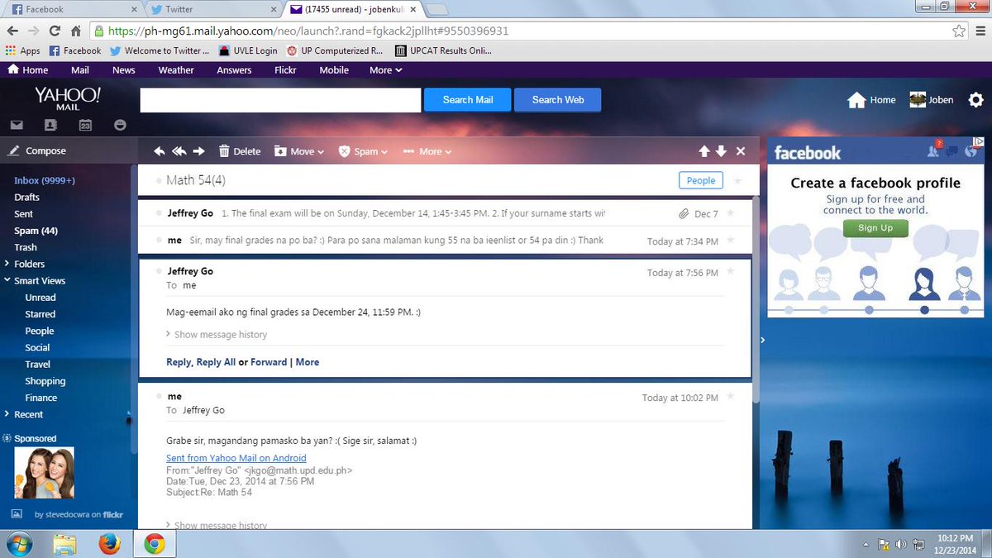This screenshot has height=558, width=992.
Task: Click the Search Web button
Action: click(x=558, y=100)
